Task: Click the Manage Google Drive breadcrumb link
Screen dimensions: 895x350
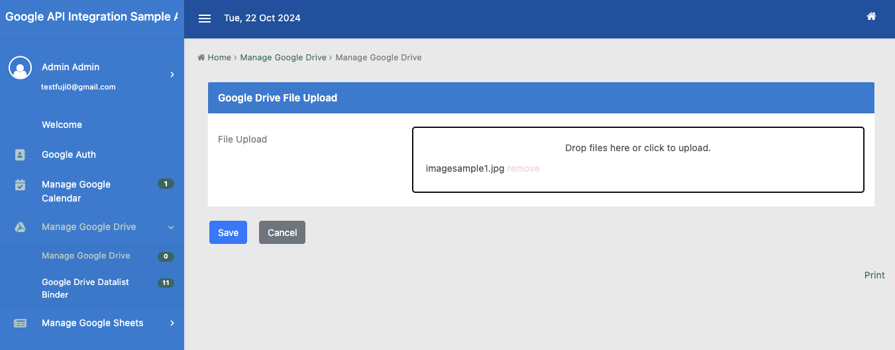Action: pos(283,58)
